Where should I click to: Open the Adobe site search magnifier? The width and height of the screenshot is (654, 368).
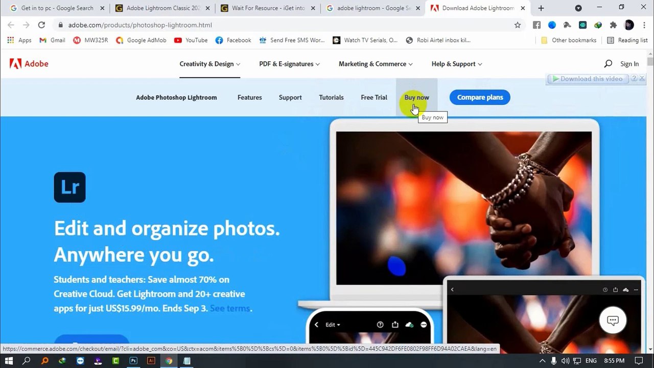[608, 64]
